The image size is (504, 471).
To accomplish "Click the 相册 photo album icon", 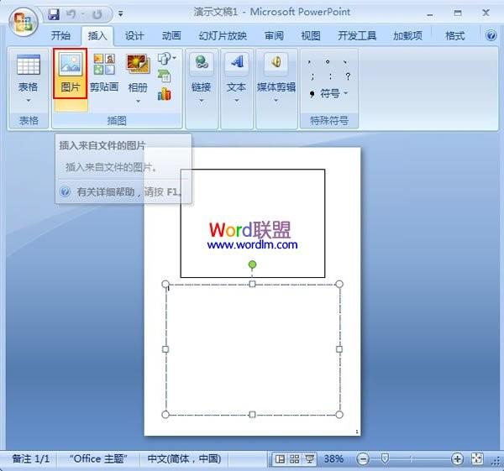I will click(x=138, y=64).
